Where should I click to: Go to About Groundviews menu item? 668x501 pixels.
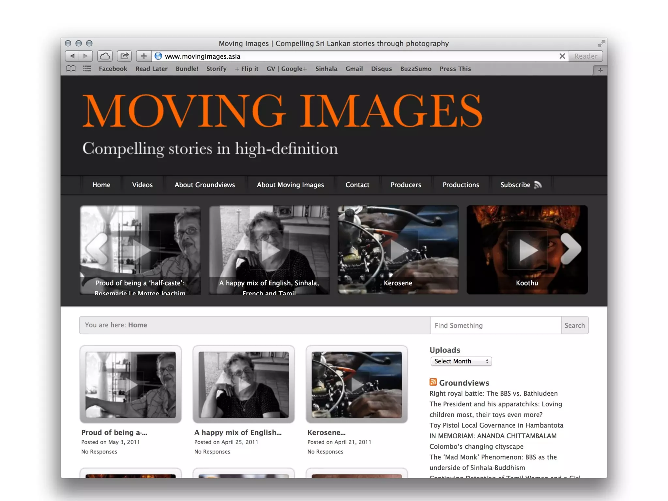click(205, 185)
